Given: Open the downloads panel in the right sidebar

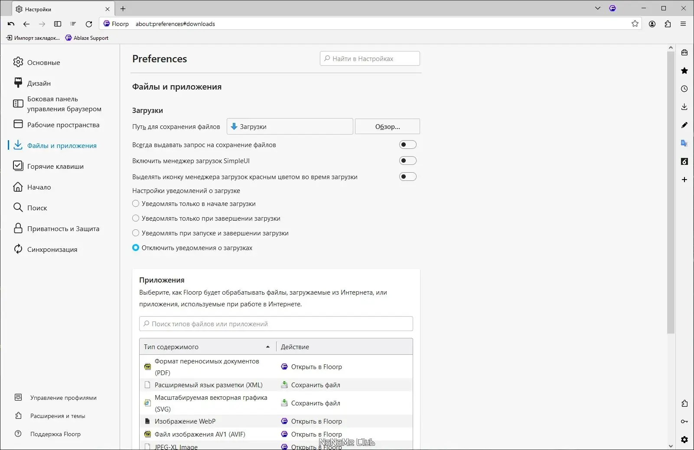Looking at the screenshot, I should click(684, 107).
